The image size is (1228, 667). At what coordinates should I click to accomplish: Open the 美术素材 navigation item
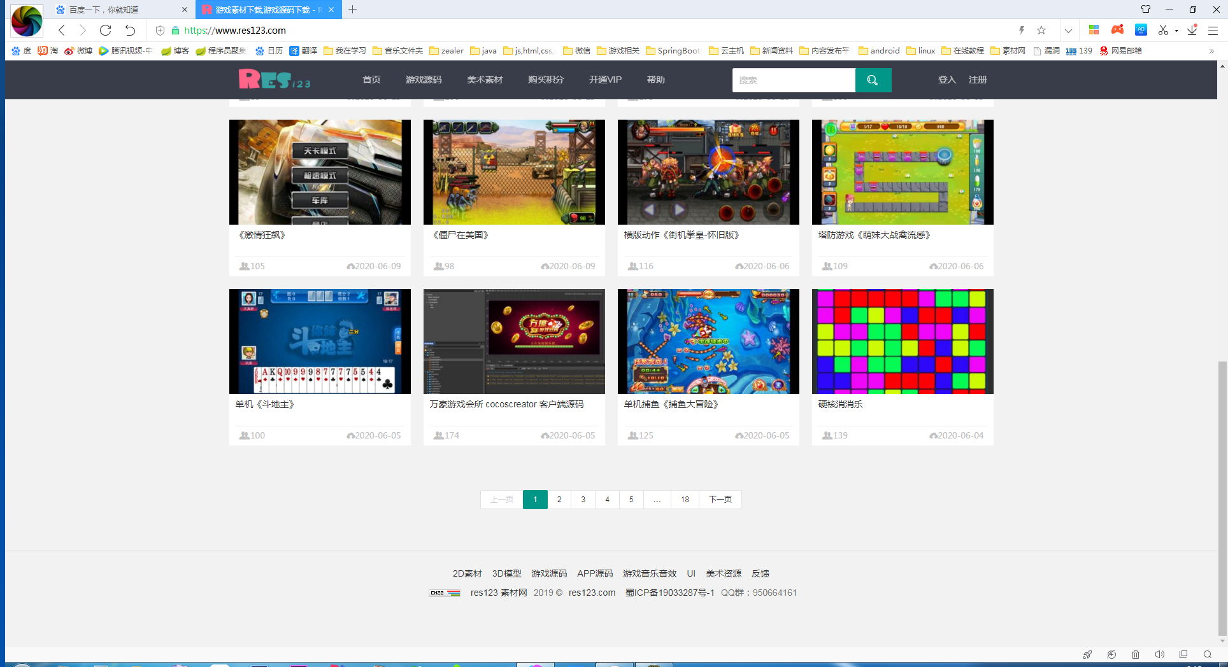tap(485, 80)
